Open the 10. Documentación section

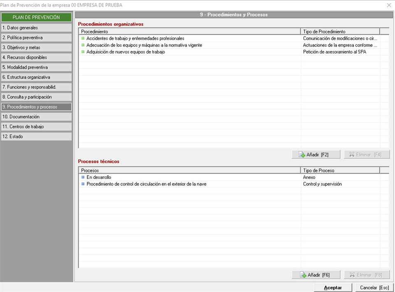(36, 116)
